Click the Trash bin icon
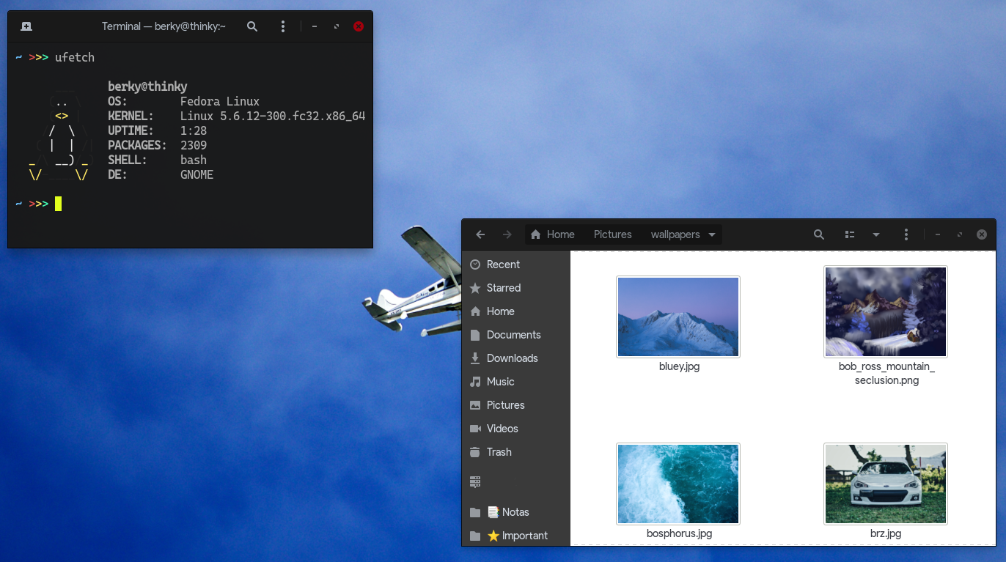 pos(475,452)
